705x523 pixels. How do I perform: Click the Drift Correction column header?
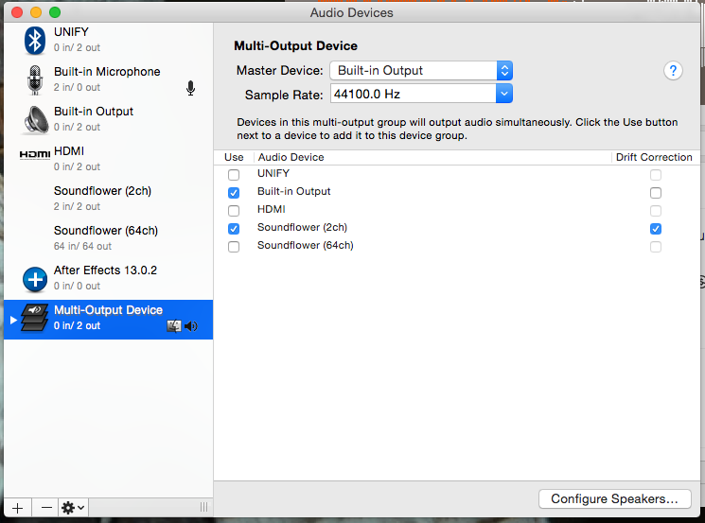click(654, 157)
